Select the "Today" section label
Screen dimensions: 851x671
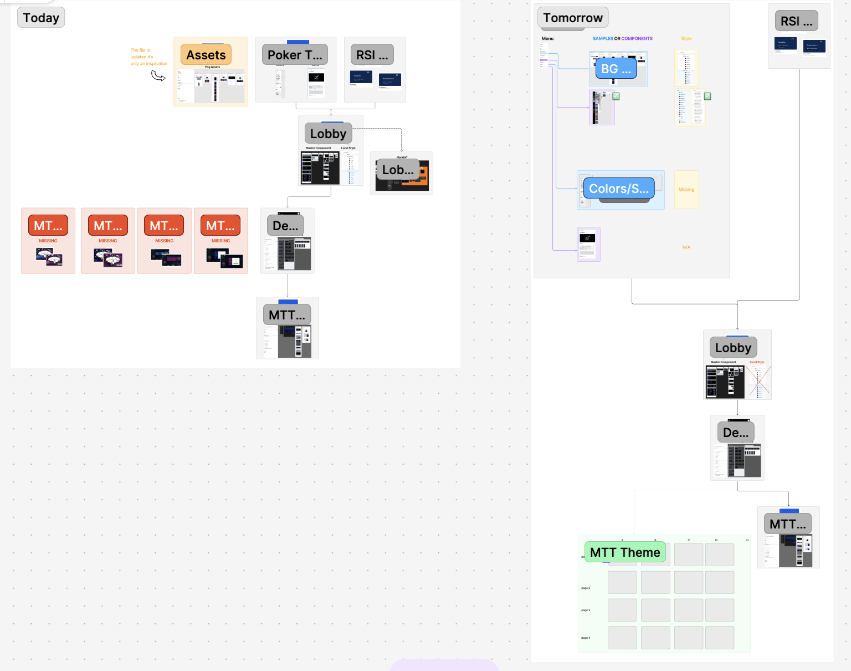(x=41, y=18)
